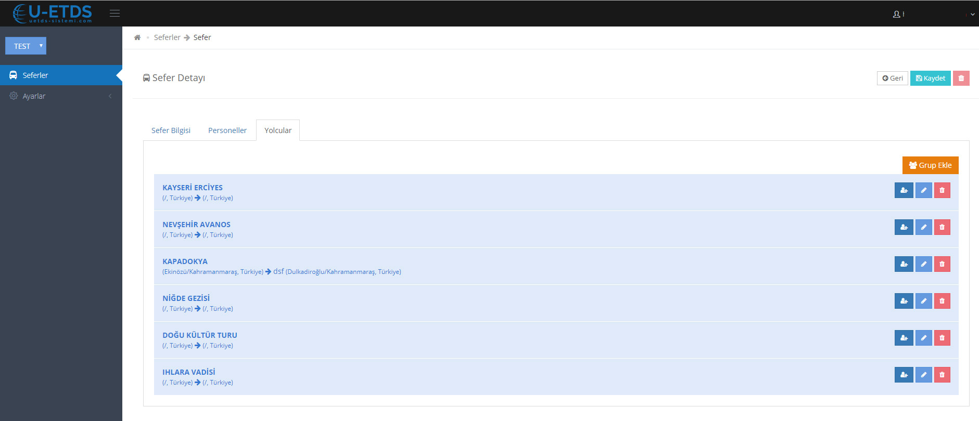The height and width of the screenshot is (421, 979).
Task: Edit the KAYSERİ ERCİYES group
Action: [x=923, y=190]
